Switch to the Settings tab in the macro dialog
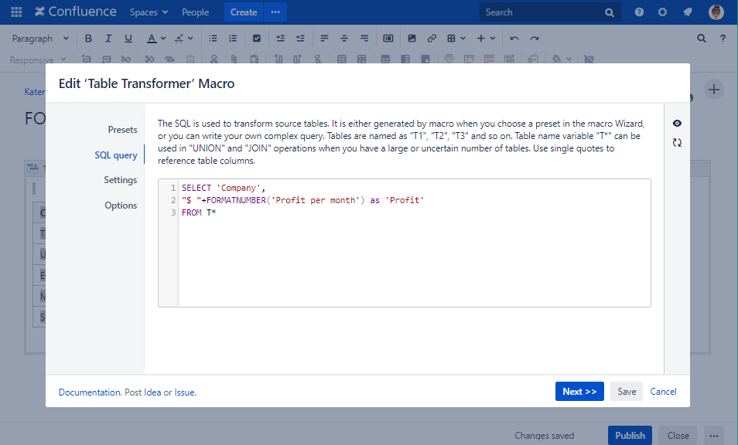This screenshot has width=738, height=445. [121, 179]
